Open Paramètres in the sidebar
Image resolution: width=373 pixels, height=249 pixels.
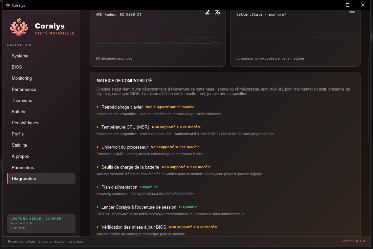coord(41,168)
